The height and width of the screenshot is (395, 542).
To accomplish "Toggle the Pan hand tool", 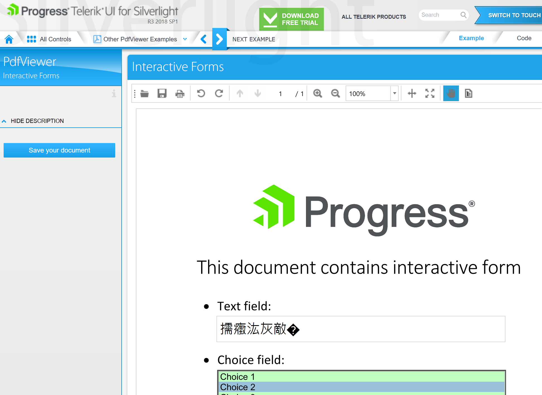I will point(451,94).
